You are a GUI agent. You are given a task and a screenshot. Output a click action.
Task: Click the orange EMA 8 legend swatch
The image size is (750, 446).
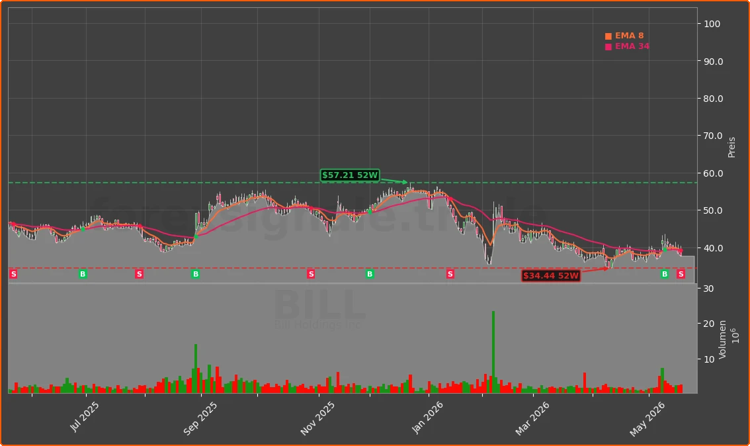[608, 36]
